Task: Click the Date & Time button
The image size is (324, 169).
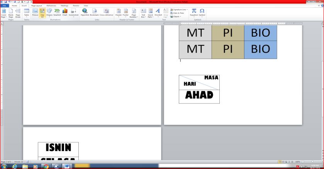Action: [x=178, y=13]
